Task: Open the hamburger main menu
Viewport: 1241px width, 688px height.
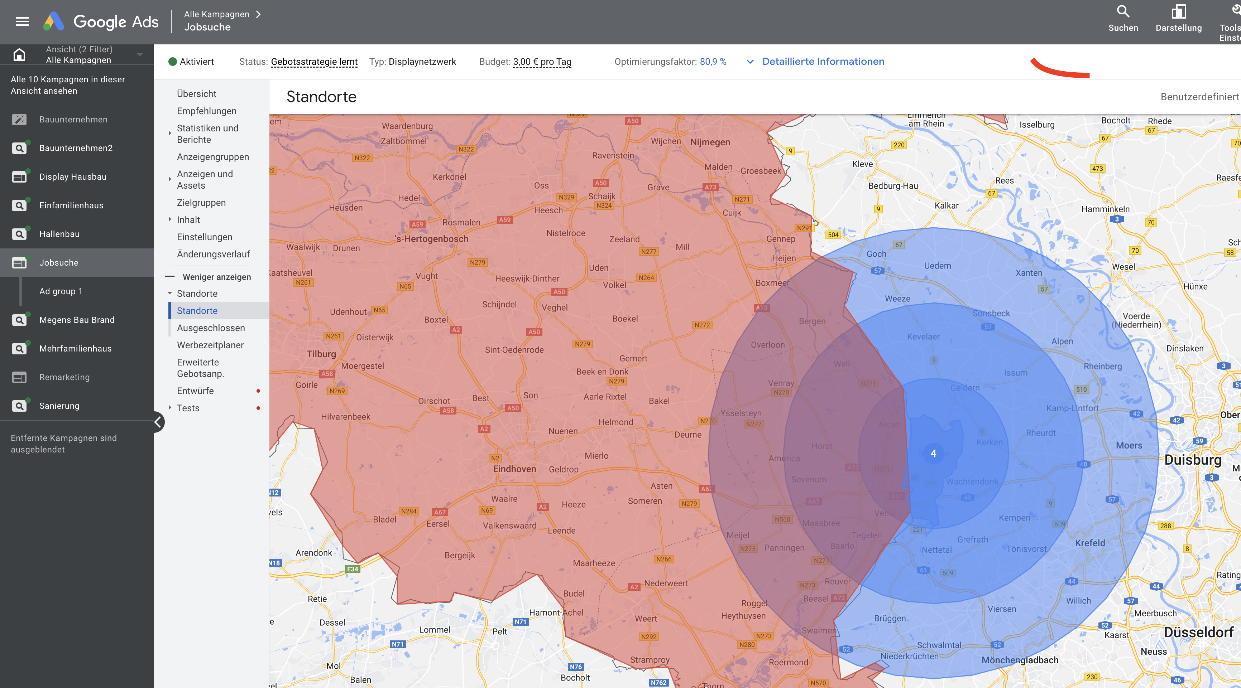Action: pyautogui.click(x=22, y=22)
